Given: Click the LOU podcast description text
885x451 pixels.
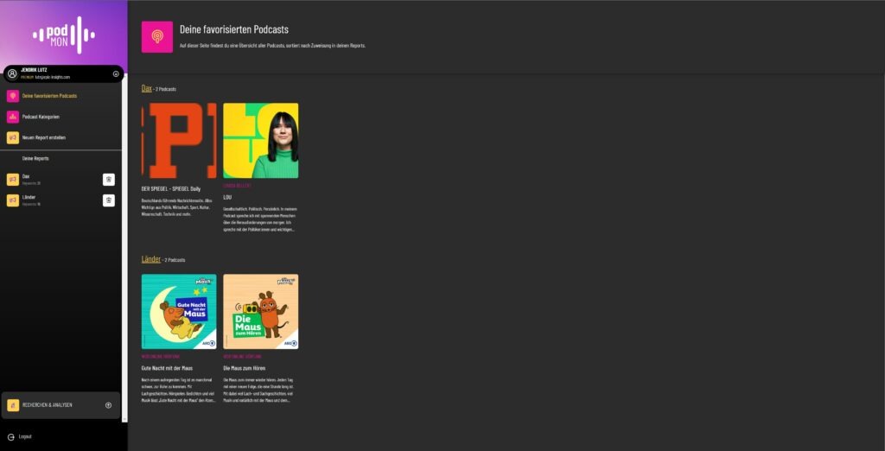Looking at the screenshot, I should [x=259, y=219].
